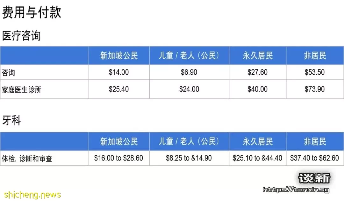Screen dimensions: 344x201
Task: Click the 谈新 logo icon
Action: (x=314, y=178)
